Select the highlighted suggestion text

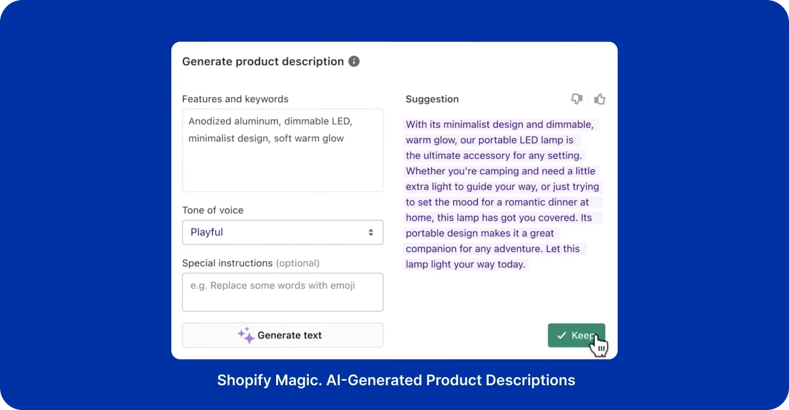tap(502, 194)
